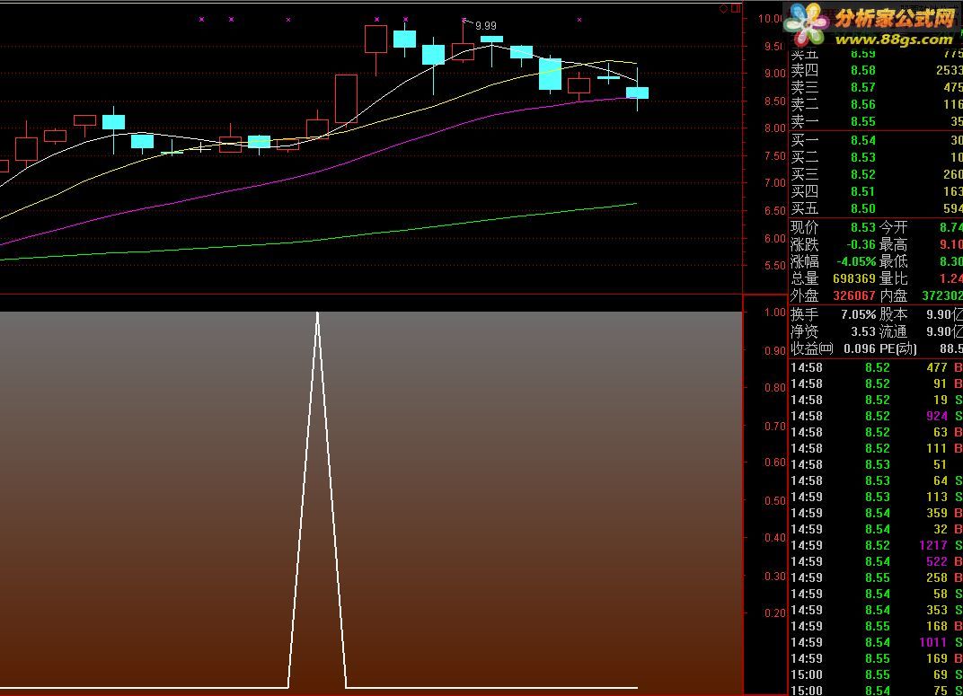Image resolution: width=963 pixels, height=696 pixels.
Task: Select the 14:59 trade with volume 258
Action: pyautogui.click(x=876, y=577)
